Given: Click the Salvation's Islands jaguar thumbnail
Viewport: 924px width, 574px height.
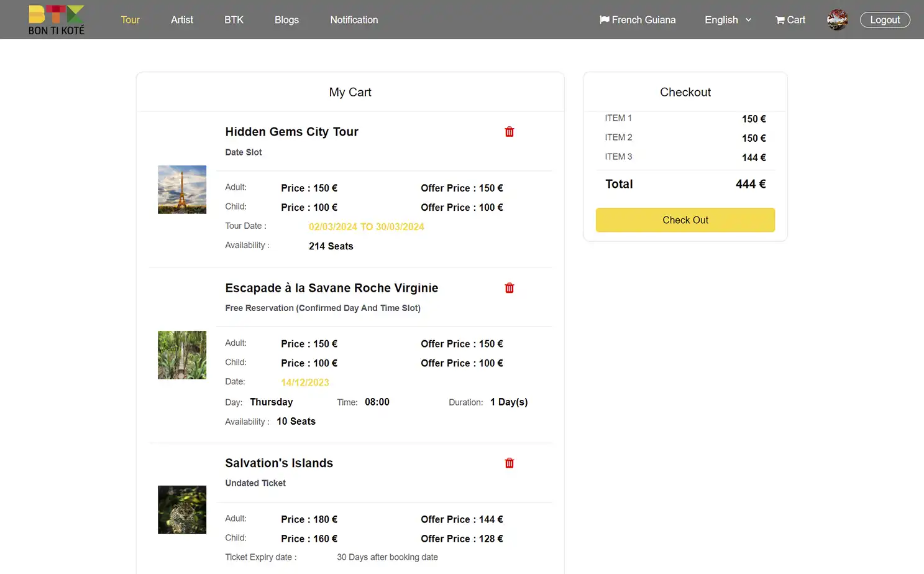Looking at the screenshot, I should 181,509.
